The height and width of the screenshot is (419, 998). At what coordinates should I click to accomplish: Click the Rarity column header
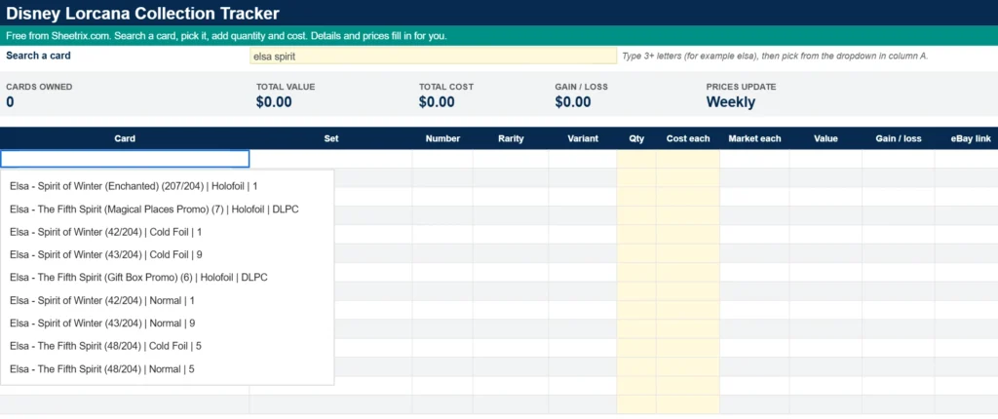point(511,138)
